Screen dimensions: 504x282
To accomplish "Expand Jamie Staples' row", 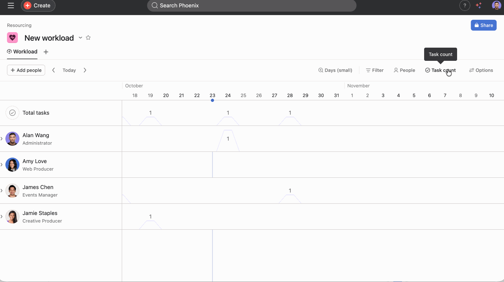I will [x=2, y=217].
